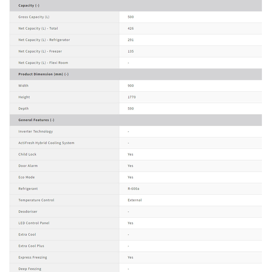The height and width of the screenshot is (272, 272).
Task: Click the Gross Capacity (L) label
Action: click(34, 17)
